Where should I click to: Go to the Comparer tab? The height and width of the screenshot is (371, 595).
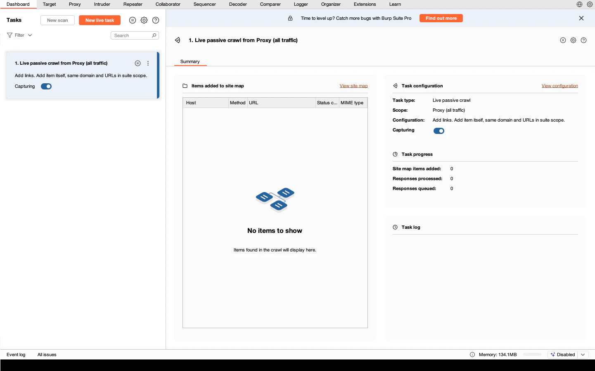270,4
